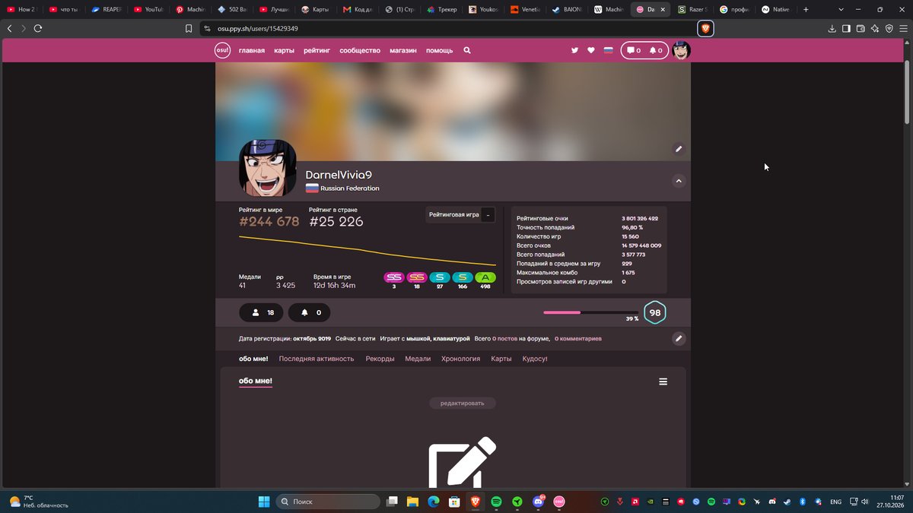This screenshot has width=913, height=513.
Task: Click the редактировать button
Action: [463, 403]
